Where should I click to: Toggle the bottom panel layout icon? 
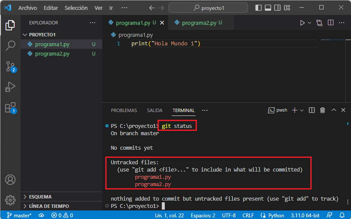pos(268,8)
